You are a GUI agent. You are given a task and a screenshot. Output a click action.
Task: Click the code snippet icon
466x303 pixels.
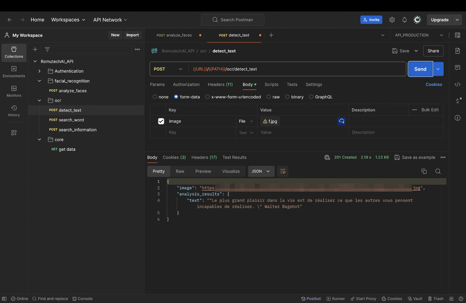click(x=458, y=84)
